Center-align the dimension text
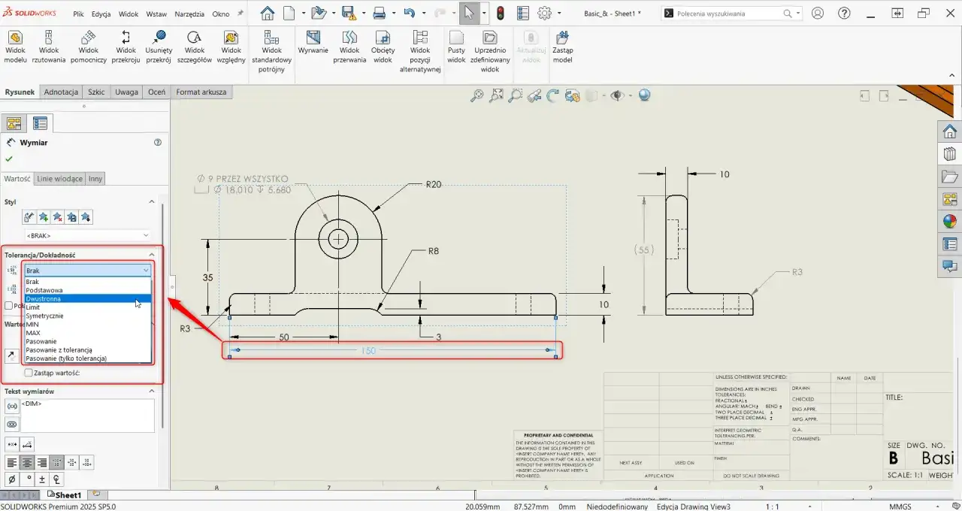Screen dimensions: 962x511 coord(27,462)
